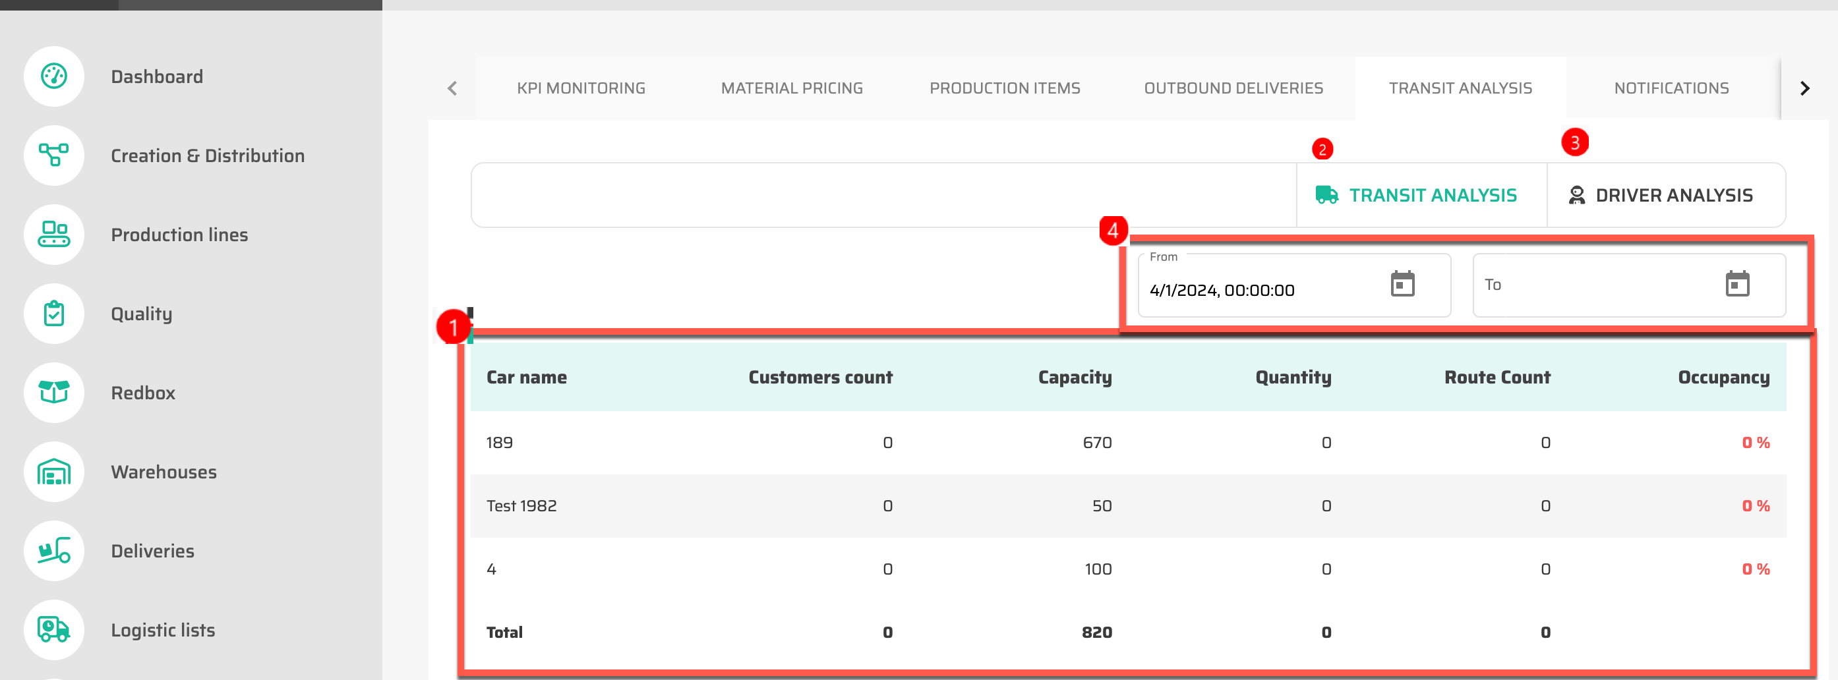This screenshot has height=680, width=1838.
Task: Select the Production lines icon
Action: pos(54,235)
